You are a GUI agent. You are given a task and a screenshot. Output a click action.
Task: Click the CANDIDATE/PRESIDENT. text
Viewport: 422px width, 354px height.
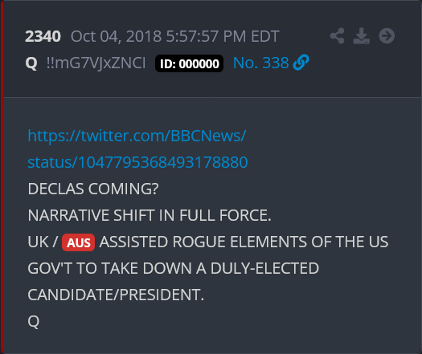pyautogui.click(x=116, y=295)
